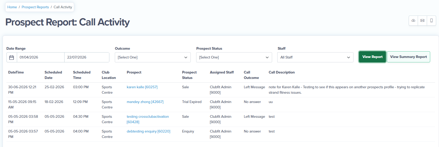
Task: Click scheduled time 12:09 PM
Action: point(80,102)
